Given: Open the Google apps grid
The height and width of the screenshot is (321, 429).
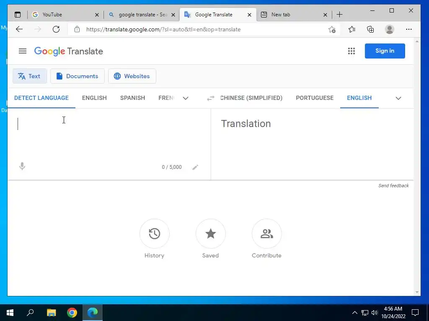Looking at the screenshot, I should coord(351,51).
